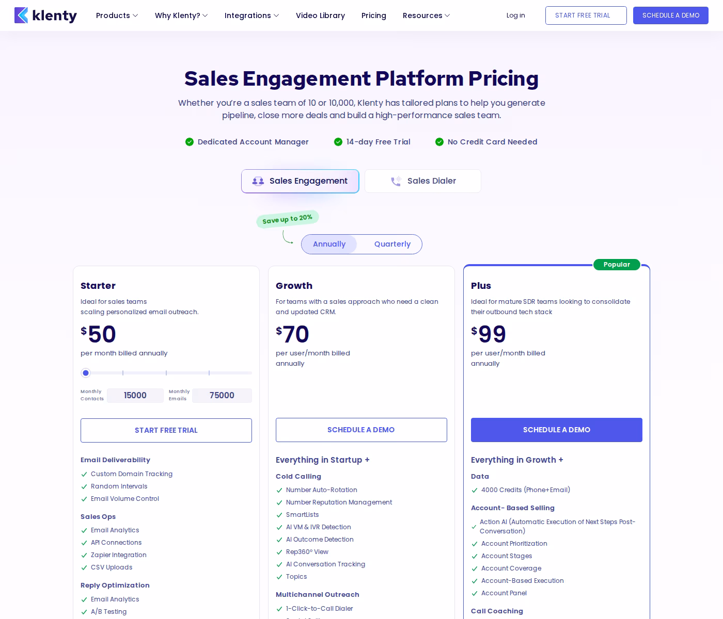This screenshot has height=619, width=723.
Task: Start free trial on Starter plan
Action: pos(166,430)
